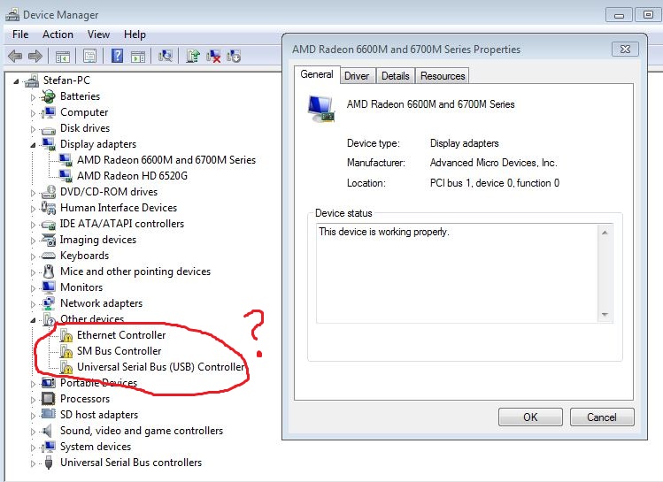Select the Ethernet Controller entry

[x=121, y=335]
